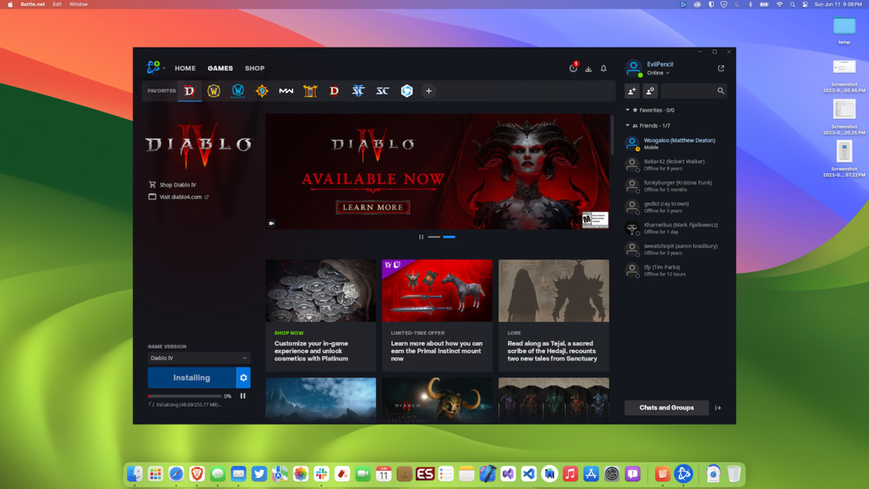Image resolution: width=869 pixels, height=489 pixels.
Task: Open the Battle.net logo dropdown menu
Action: coord(156,68)
